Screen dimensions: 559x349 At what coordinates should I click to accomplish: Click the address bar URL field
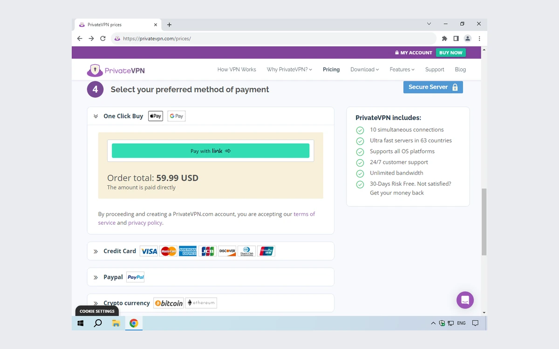(273, 39)
